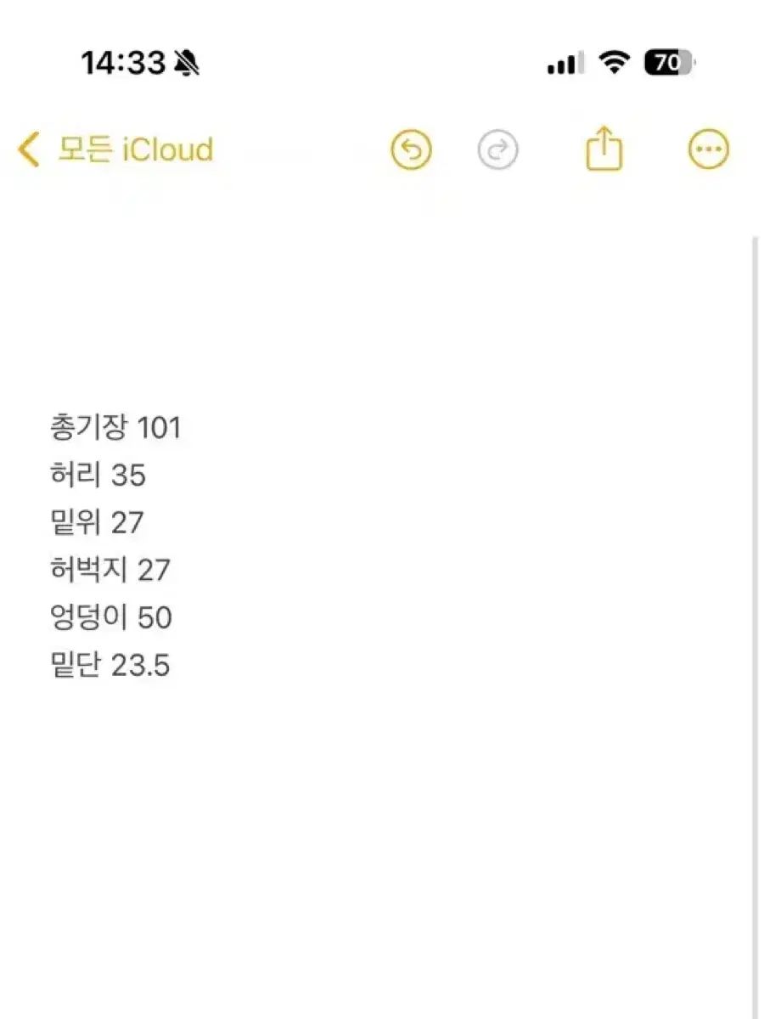Tap the silent mode bell icon
Screen dimensions: 764x1019
pos(186,63)
